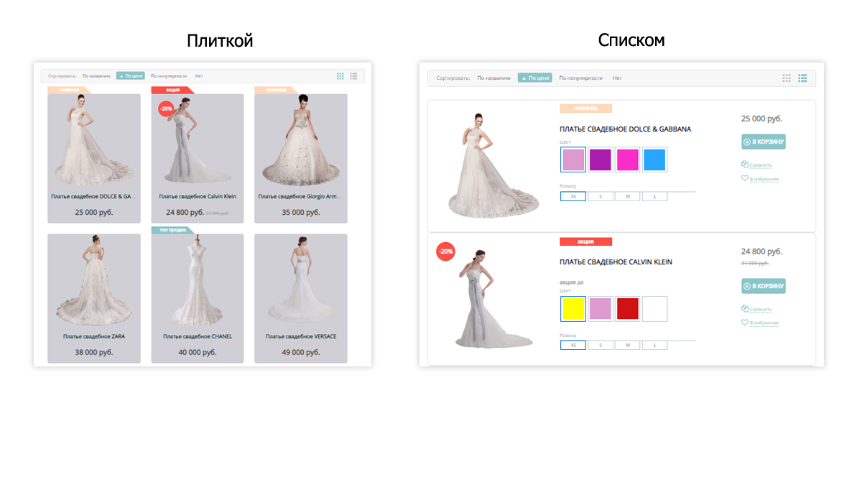Switch to grid view icon in tile panel

coord(340,75)
